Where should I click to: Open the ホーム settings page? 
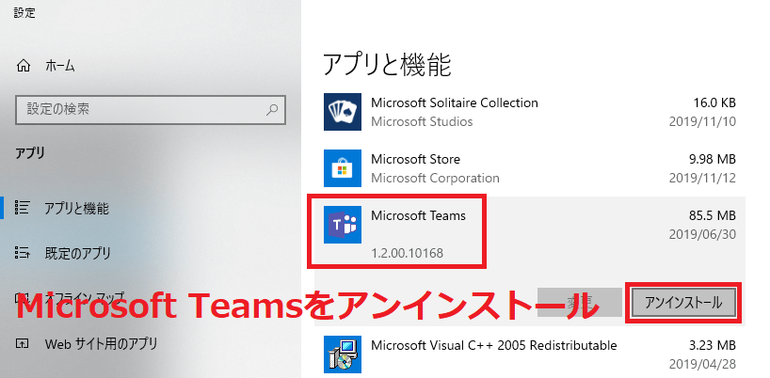[x=60, y=66]
